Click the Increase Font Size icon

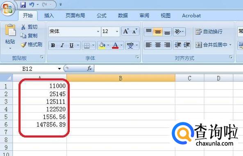(126, 31)
